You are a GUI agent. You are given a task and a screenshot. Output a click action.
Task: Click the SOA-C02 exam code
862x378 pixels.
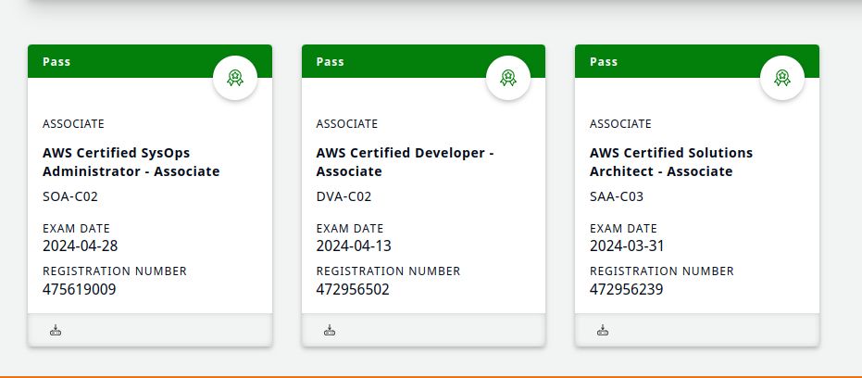[70, 196]
